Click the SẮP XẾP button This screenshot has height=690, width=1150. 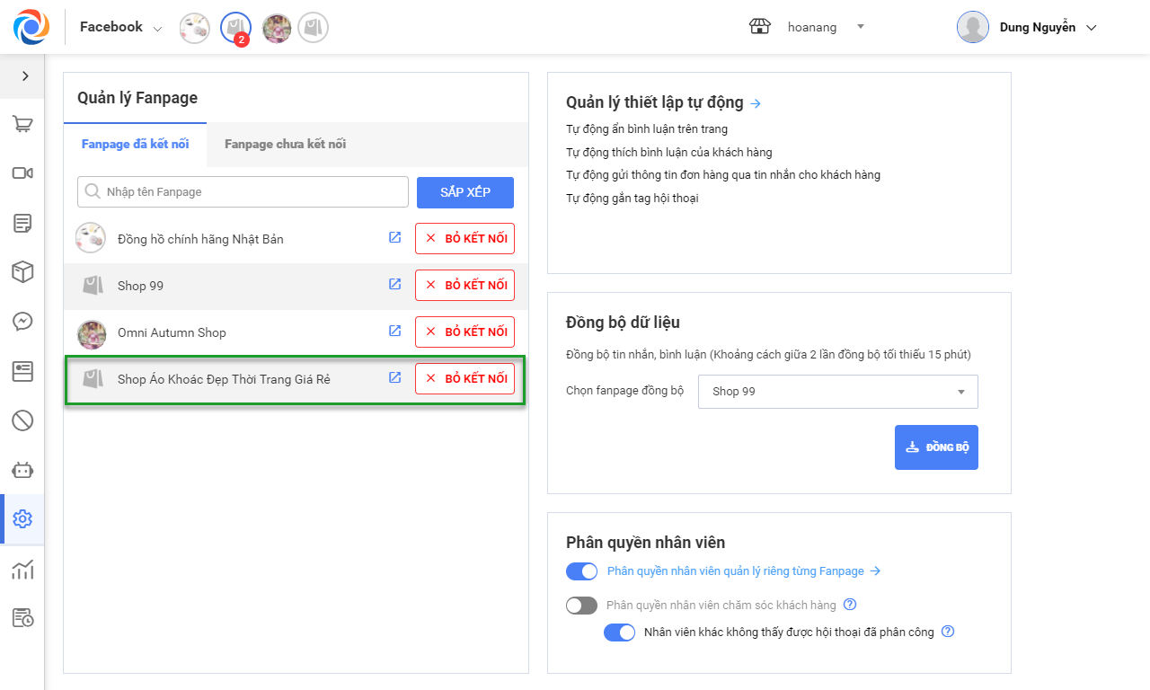tap(465, 192)
